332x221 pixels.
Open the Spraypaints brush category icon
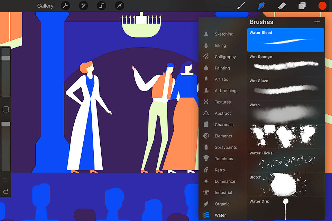tap(206, 147)
